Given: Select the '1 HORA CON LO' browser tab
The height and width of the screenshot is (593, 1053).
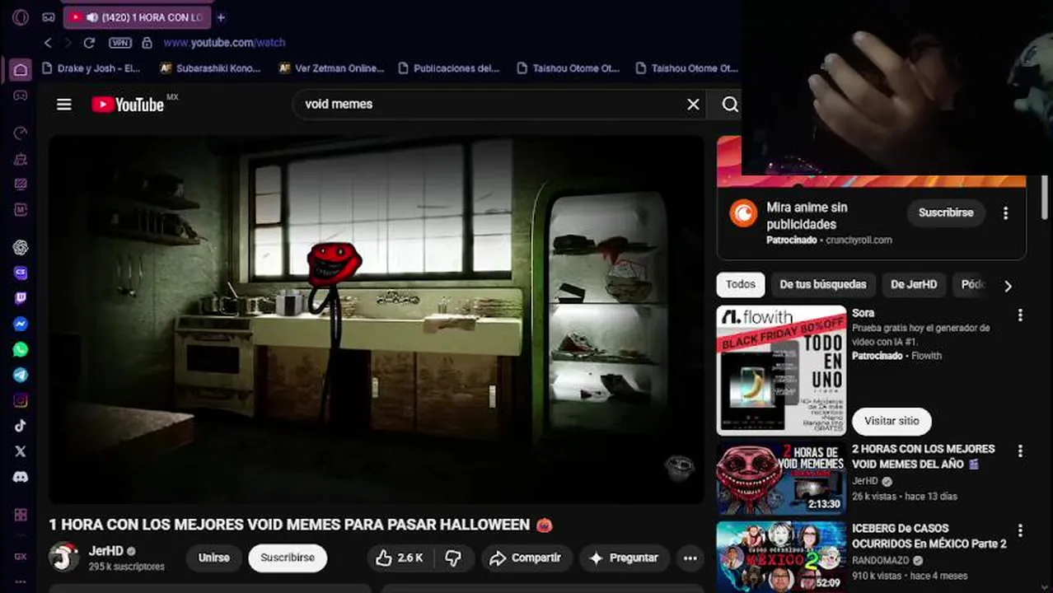Looking at the screenshot, I should [x=138, y=17].
